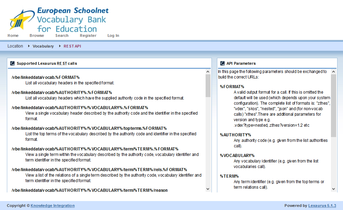Image resolution: width=343 pixels, height=210 pixels.
Task: Click the 'Supported Lexaurus REST calls' title
Action: click(x=47, y=63)
